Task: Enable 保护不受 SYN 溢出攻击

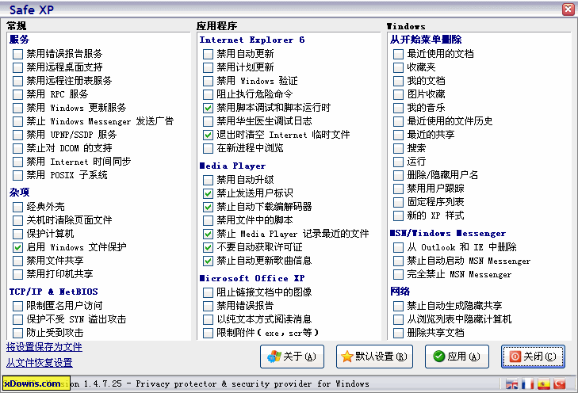Action: [17, 319]
